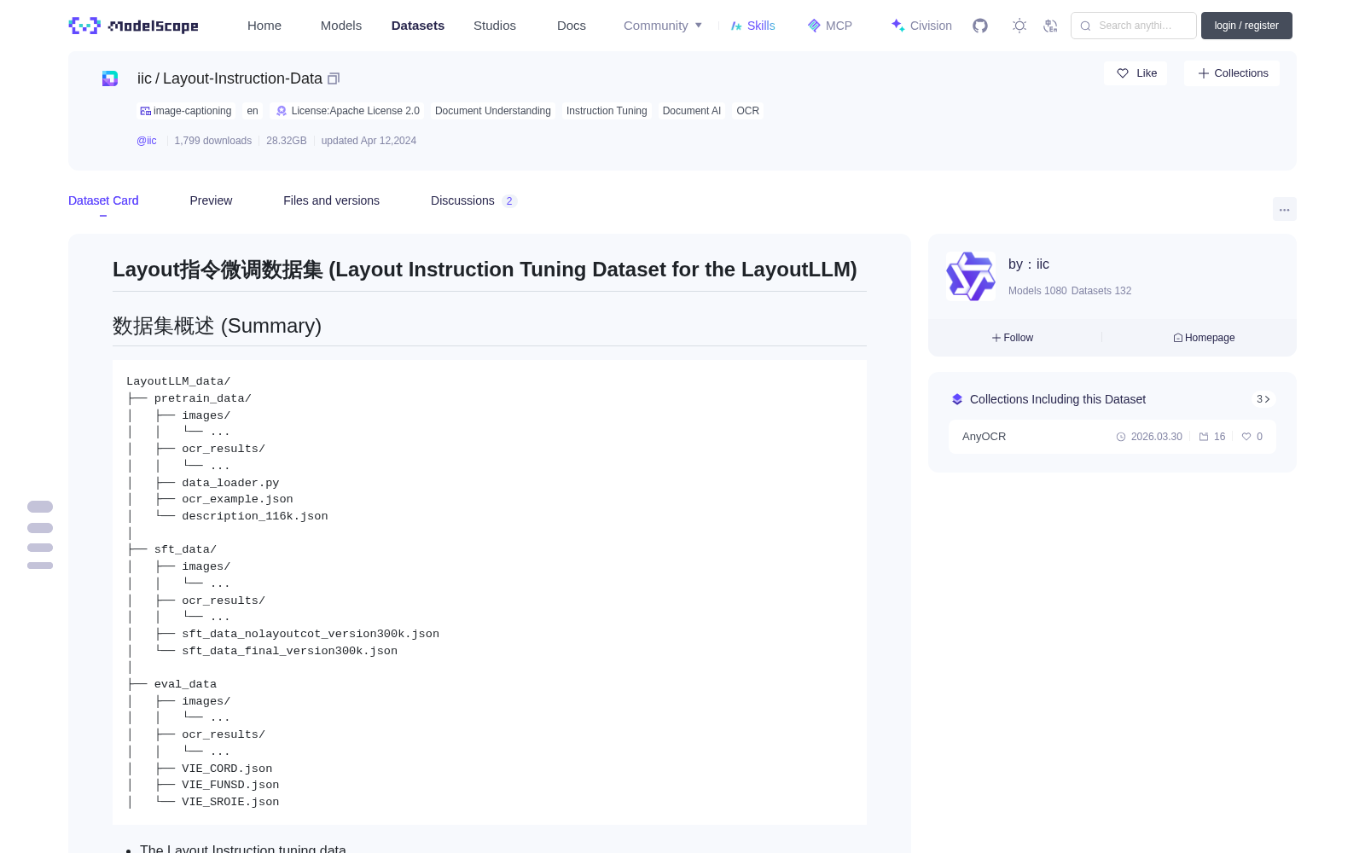Click 'VIE_CORD.json' in the tree
This screenshot has height=853, width=1365.
point(227,769)
